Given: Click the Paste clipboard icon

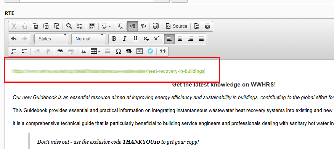Looking at the screenshot, I should pos(35,26).
